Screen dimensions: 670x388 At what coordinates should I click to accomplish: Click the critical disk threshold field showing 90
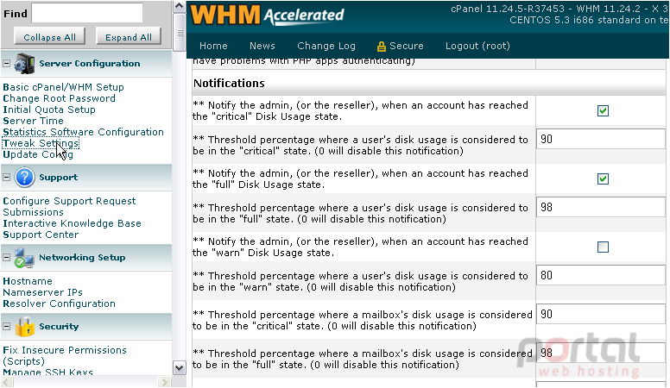(x=601, y=140)
